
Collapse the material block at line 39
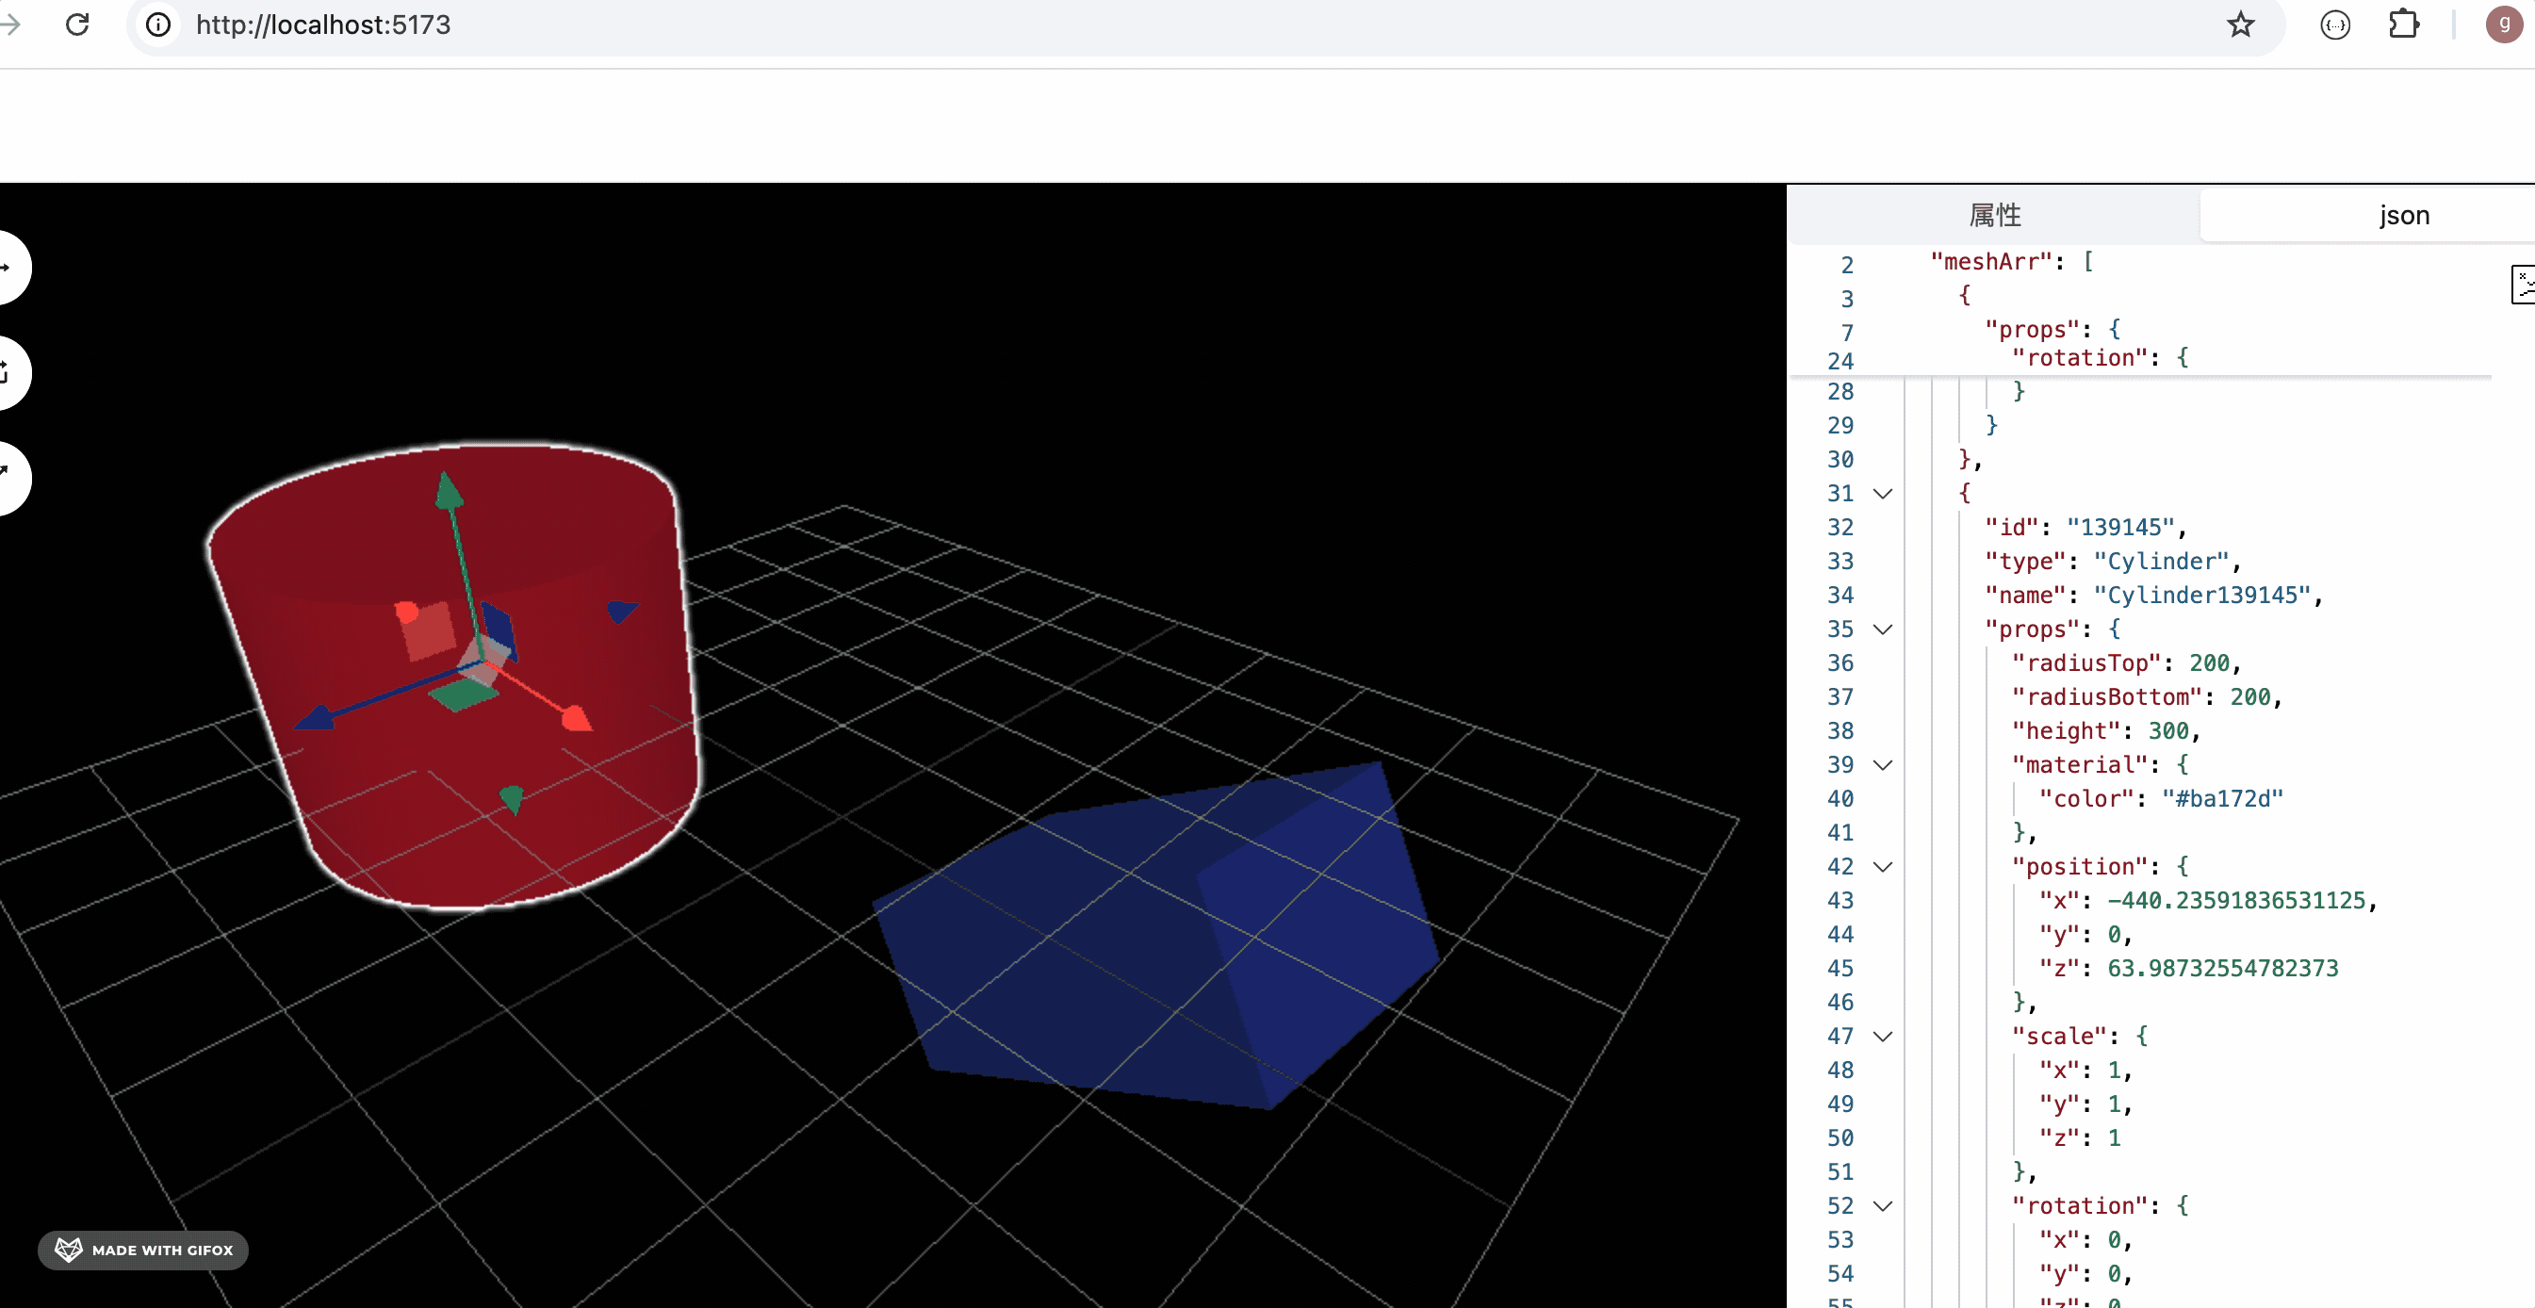tap(1883, 764)
